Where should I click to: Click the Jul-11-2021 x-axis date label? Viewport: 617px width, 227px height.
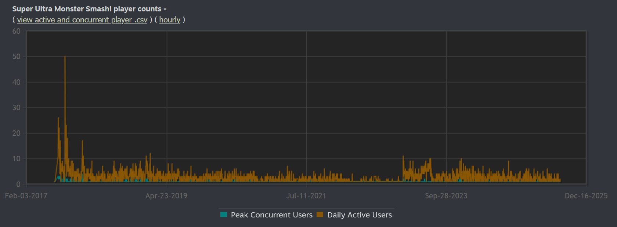coord(306,196)
